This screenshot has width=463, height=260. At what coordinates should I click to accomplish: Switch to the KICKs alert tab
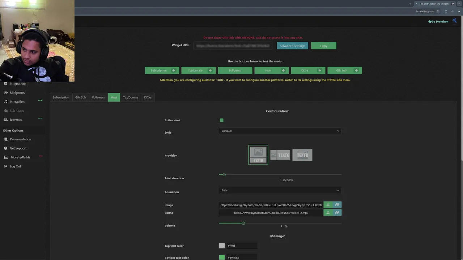tap(148, 97)
